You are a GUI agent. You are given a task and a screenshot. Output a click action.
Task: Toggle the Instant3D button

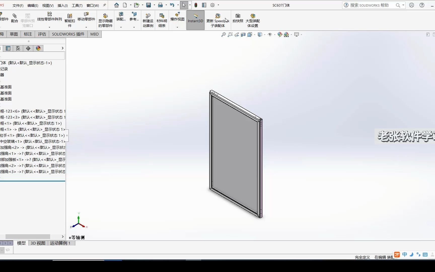(195, 20)
